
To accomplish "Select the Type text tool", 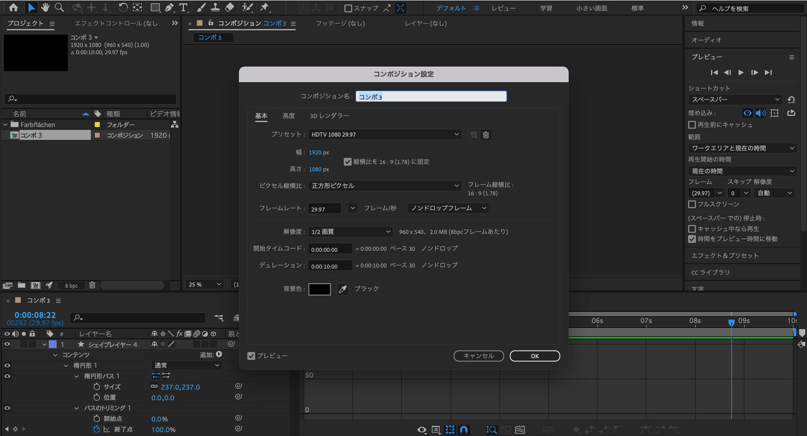I will click(183, 8).
